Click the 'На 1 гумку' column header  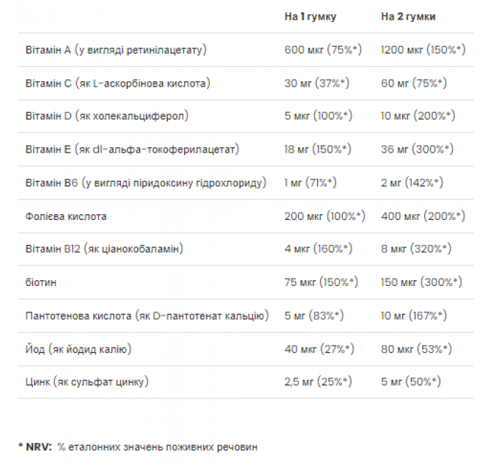(x=310, y=17)
